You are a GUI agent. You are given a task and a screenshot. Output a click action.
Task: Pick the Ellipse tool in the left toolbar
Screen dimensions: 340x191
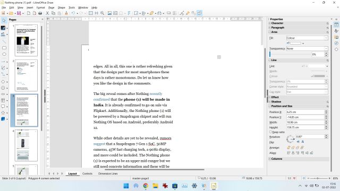click(4, 54)
